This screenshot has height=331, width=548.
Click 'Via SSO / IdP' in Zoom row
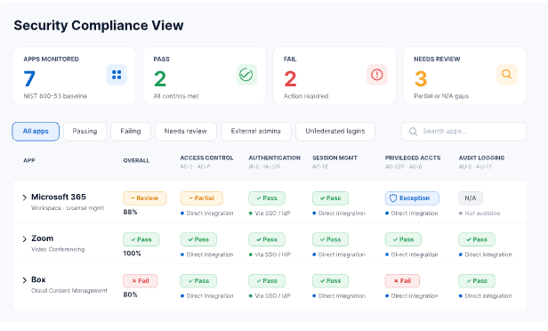272,254
